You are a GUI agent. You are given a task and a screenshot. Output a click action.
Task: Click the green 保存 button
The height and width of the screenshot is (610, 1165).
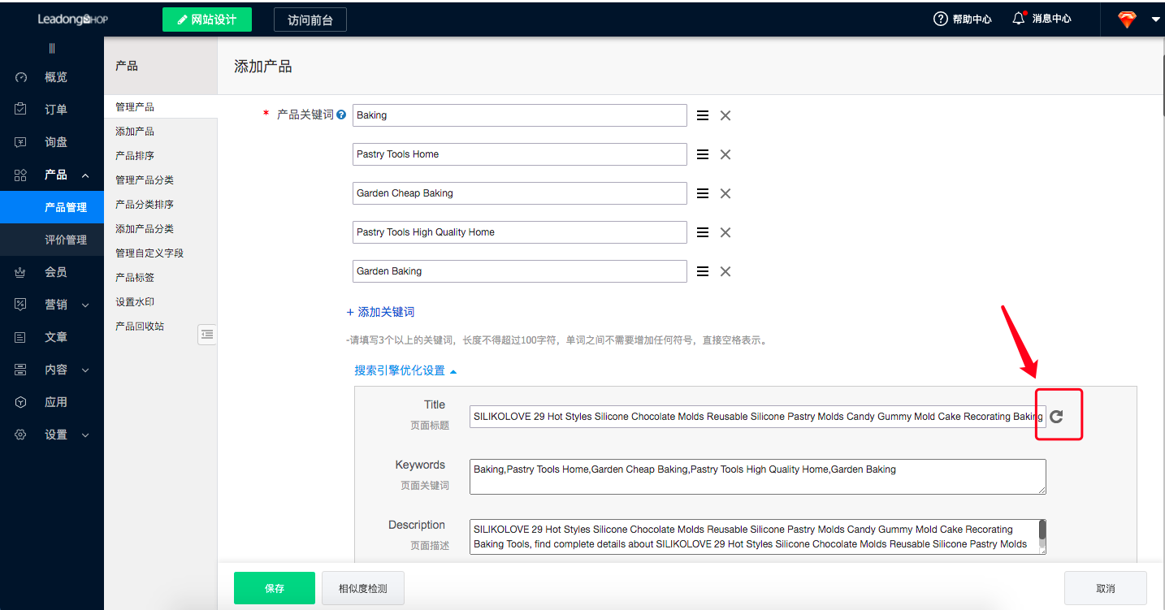274,588
